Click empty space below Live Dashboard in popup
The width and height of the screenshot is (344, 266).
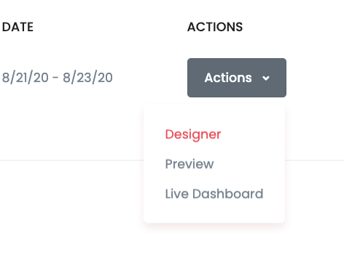click(x=214, y=212)
